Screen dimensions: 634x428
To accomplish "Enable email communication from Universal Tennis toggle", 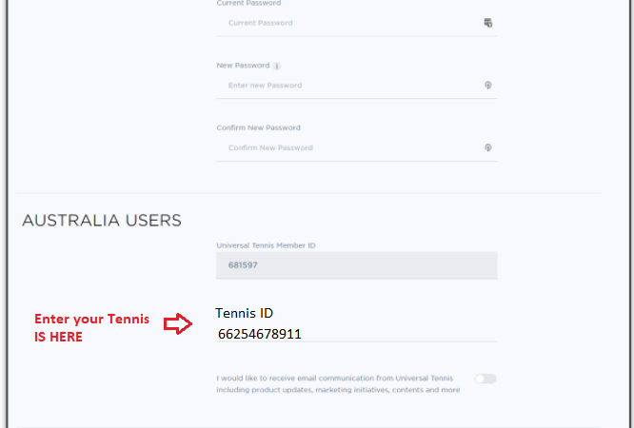I will (485, 379).
